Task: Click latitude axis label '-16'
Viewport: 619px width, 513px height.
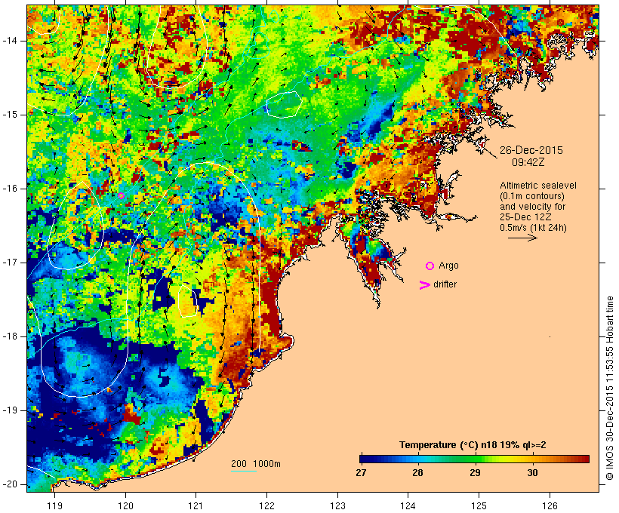Action: (x=10, y=189)
